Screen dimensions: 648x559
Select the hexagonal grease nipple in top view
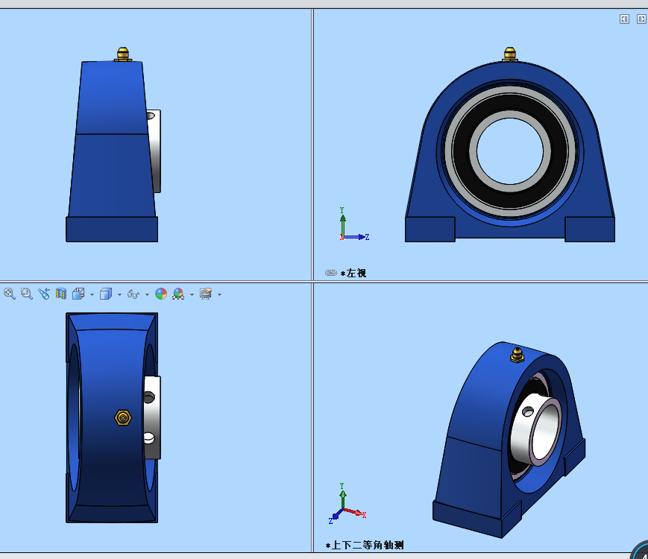point(123,417)
